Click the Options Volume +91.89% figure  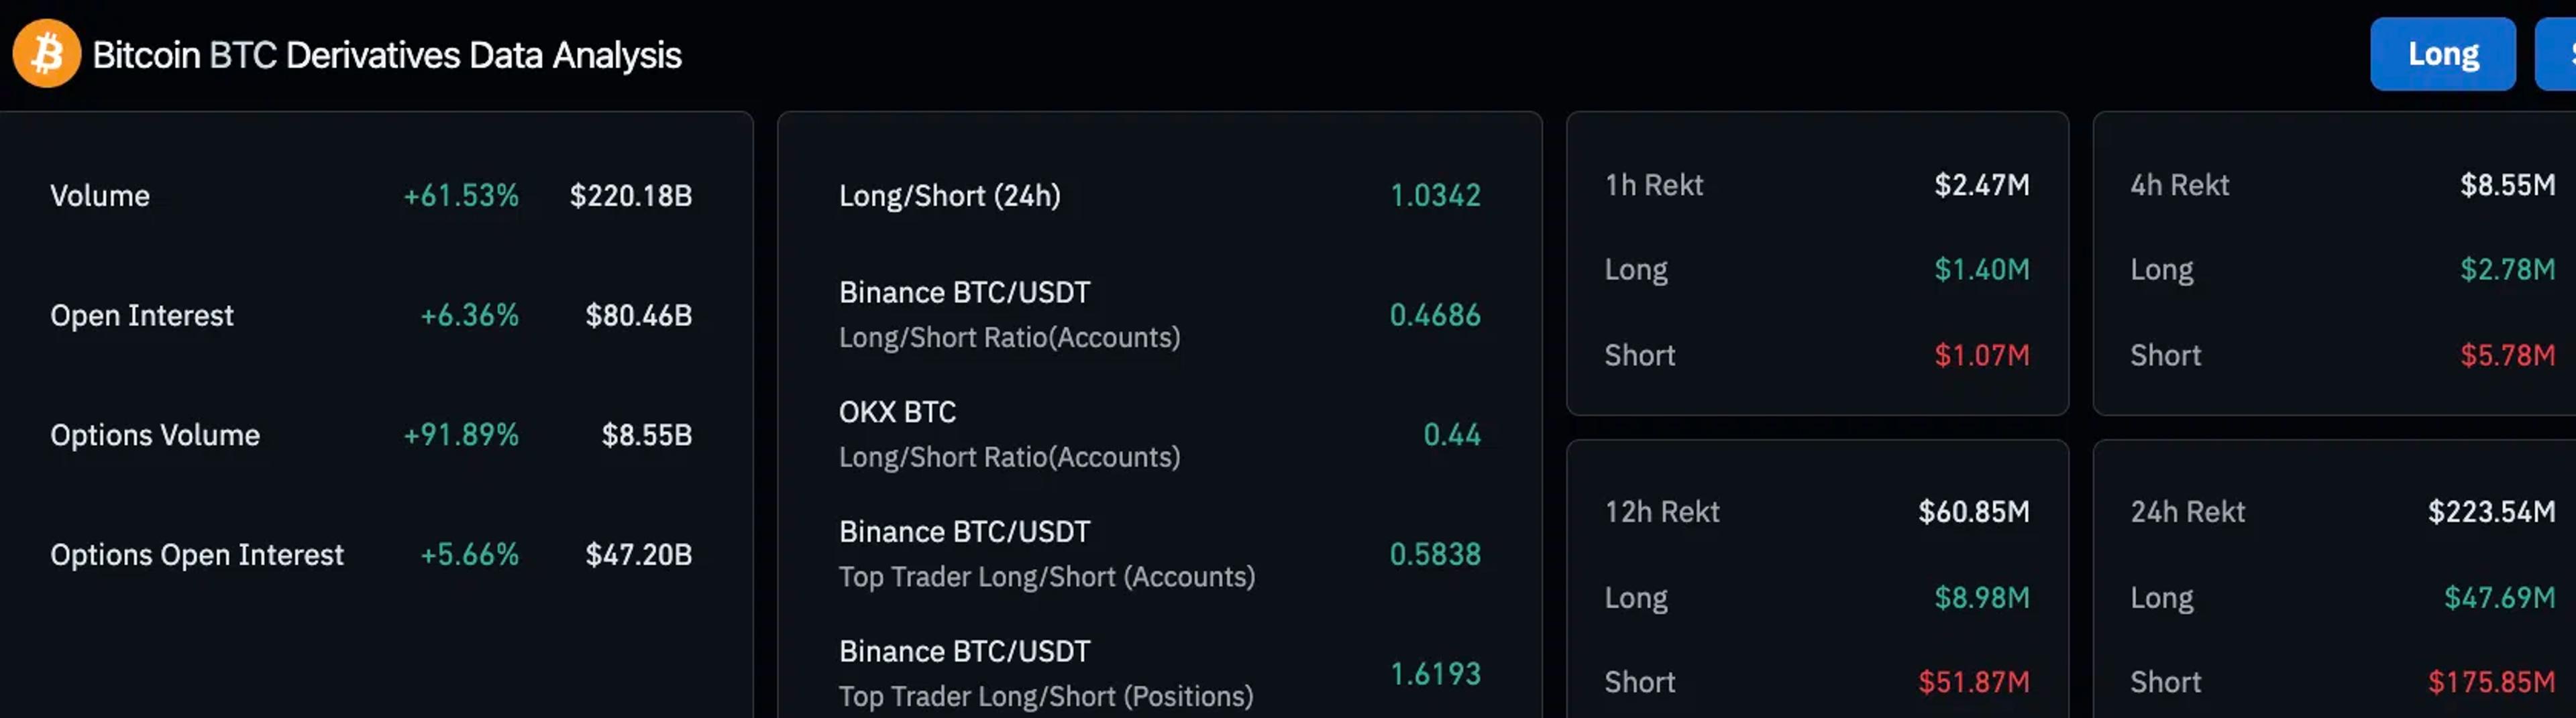[460, 435]
